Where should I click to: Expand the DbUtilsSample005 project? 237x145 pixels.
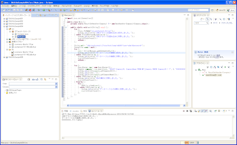pos(4,57)
